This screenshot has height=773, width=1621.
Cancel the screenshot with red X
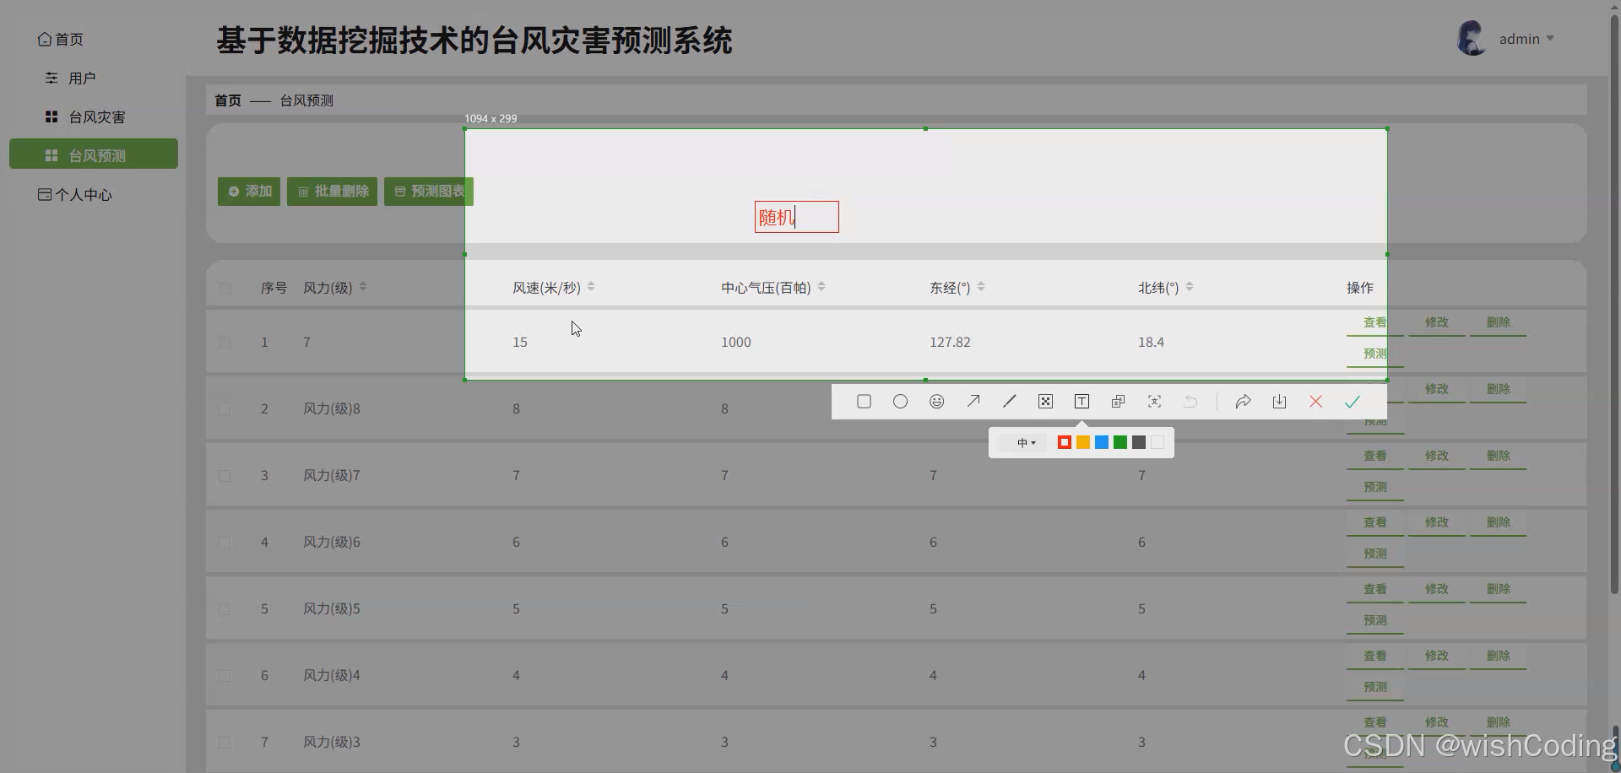tap(1315, 402)
